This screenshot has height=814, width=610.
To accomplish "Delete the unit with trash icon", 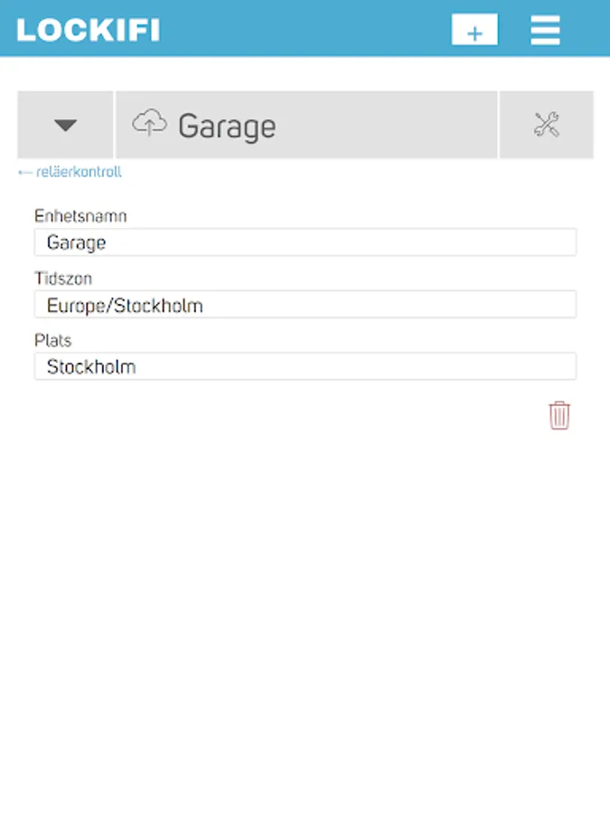I will tap(559, 415).
